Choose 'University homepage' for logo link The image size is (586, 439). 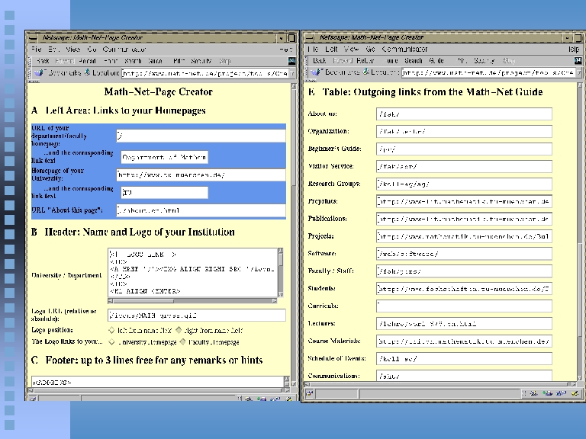pyautogui.click(x=112, y=341)
